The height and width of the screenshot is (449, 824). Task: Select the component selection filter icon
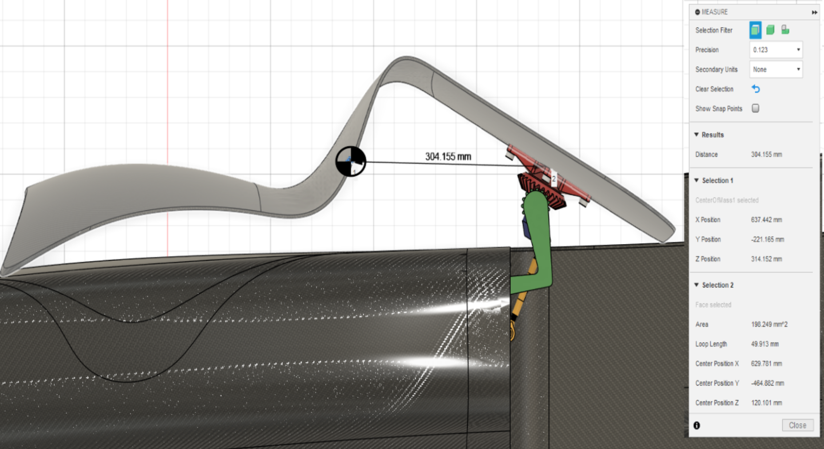tap(785, 30)
